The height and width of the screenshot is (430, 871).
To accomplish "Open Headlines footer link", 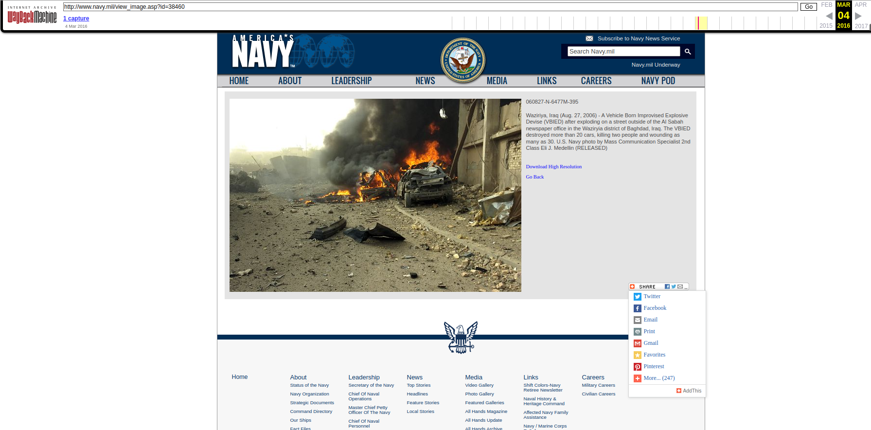I will click(x=417, y=394).
